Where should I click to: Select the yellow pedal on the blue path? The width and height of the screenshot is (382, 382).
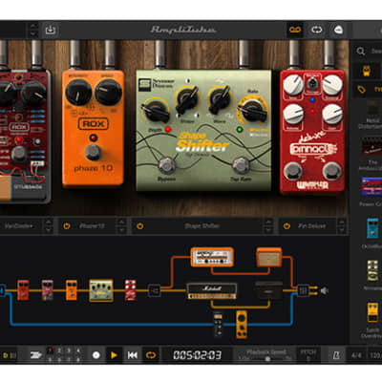coord(242,325)
